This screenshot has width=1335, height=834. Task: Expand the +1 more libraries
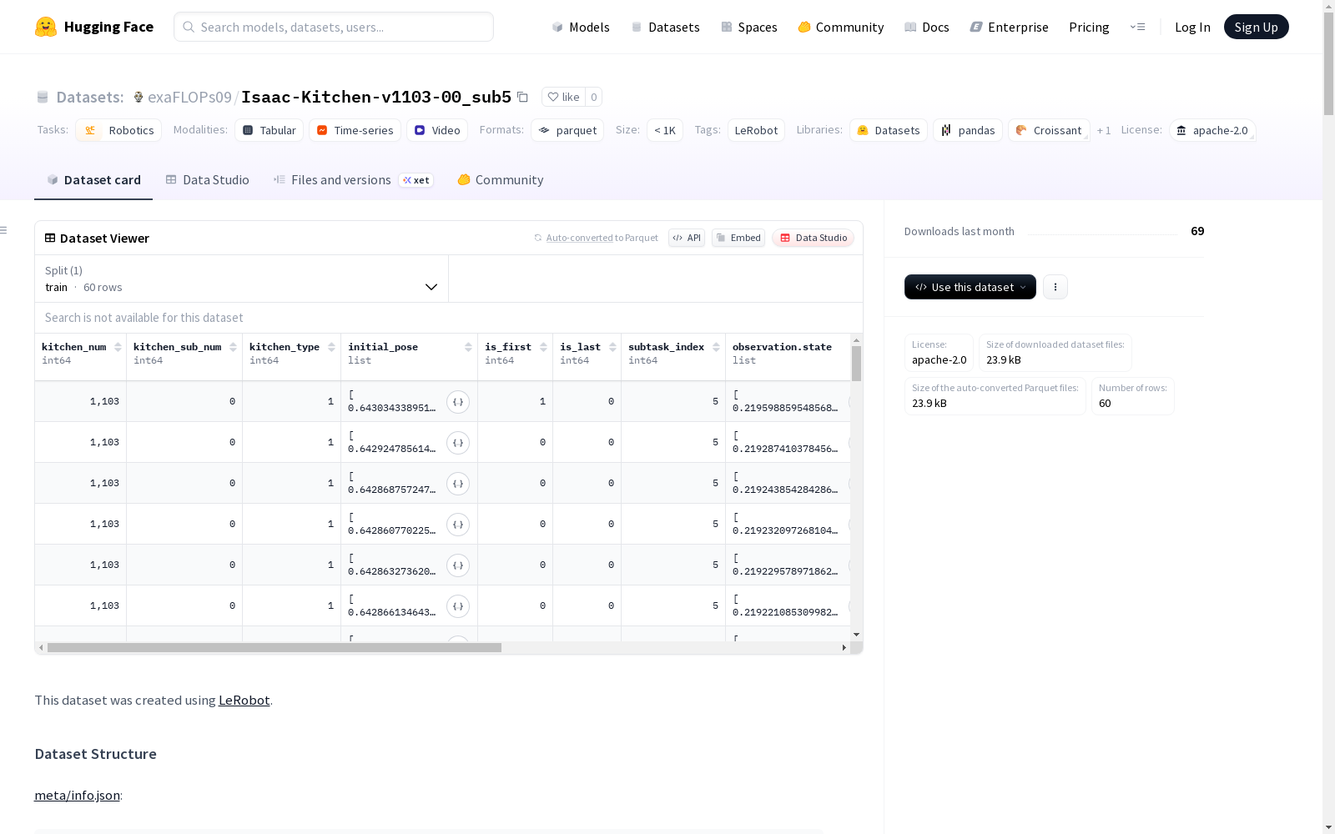pos(1103,130)
